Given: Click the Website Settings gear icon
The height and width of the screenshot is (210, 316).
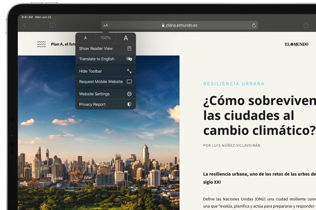Looking at the screenshot, I should pos(129,94).
